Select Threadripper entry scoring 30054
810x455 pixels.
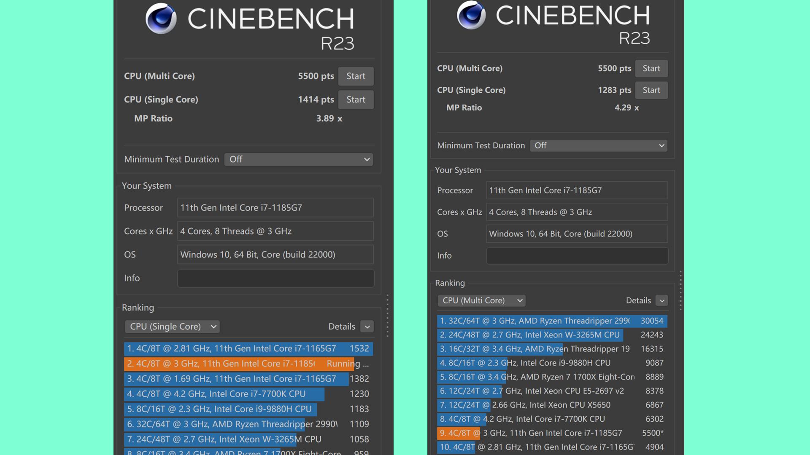pos(552,321)
